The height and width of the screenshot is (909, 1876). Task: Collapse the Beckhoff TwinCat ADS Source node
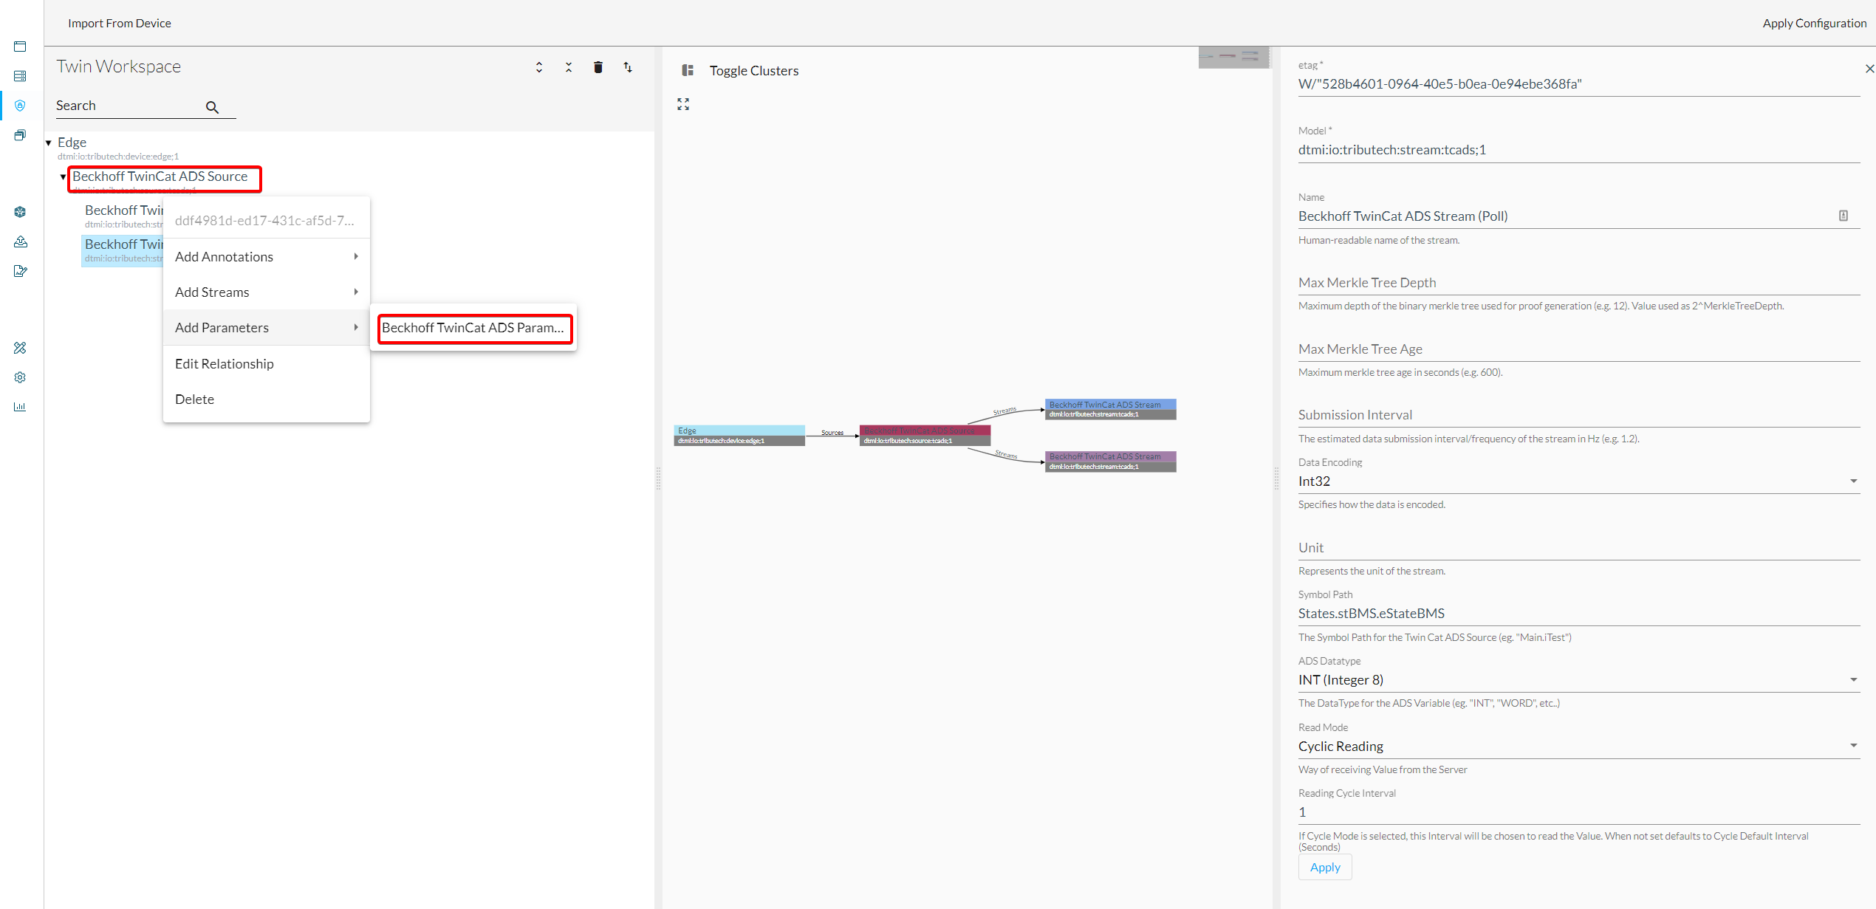63,176
